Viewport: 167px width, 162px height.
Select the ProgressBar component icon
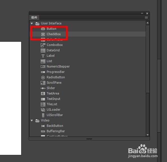point(43,72)
